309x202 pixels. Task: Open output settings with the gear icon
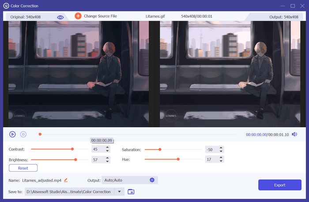(152, 180)
